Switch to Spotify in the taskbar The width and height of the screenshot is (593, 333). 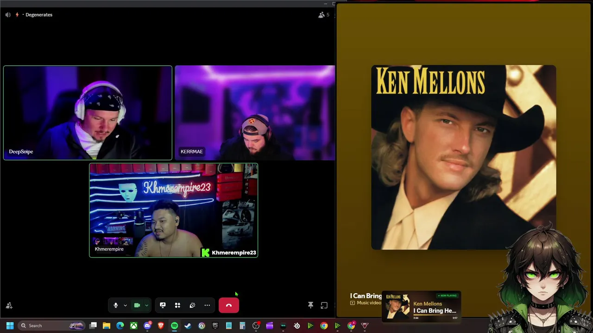point(174,326)
